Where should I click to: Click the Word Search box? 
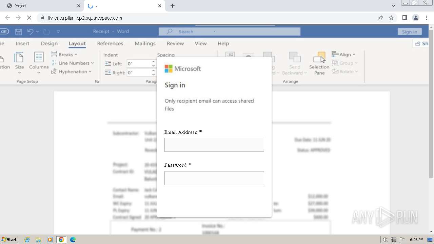pyautogui.click(x=230, y=32)
